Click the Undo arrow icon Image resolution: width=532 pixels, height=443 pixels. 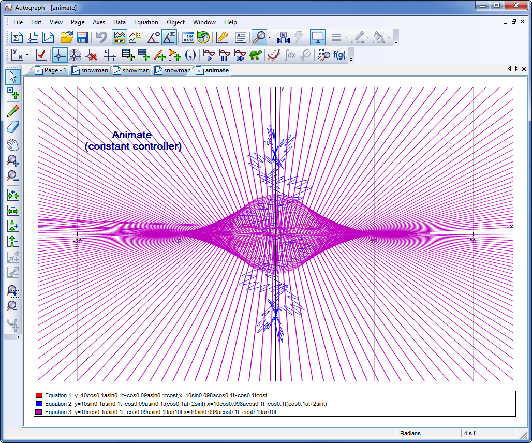click(101, 37)
